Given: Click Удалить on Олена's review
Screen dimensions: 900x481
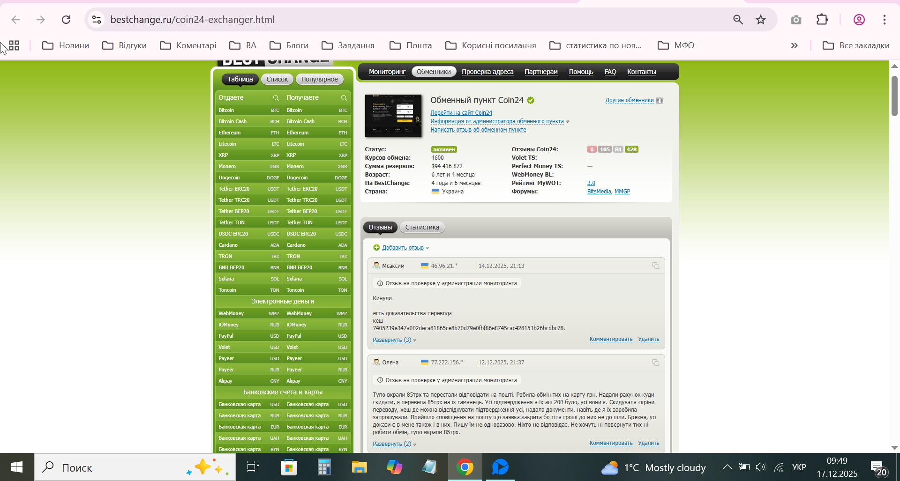Looking at the screenshot, I should click(x=648, y=443).
